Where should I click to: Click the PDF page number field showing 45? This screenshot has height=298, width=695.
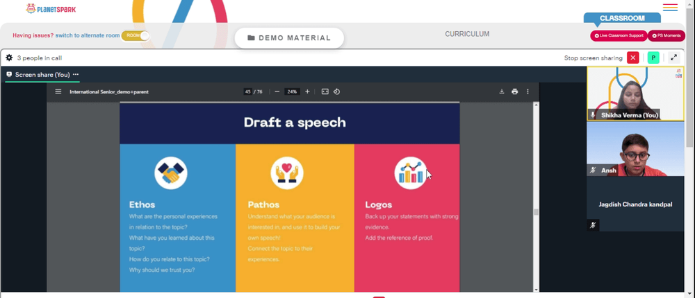click(248, 91)
